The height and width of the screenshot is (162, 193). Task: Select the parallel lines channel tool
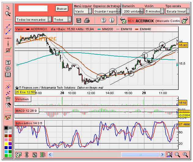pos(8,87)
